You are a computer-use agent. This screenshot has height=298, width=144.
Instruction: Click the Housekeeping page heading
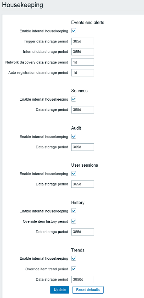23,5
